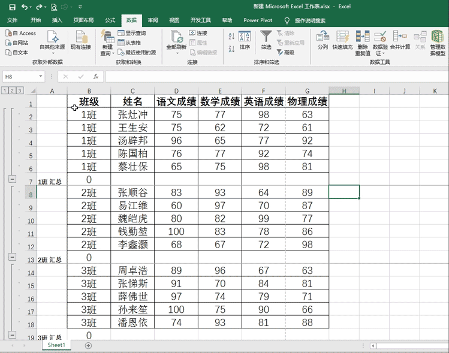Import data from text file (自文本)
Screen dimensions: 449x353
(17, 52)
